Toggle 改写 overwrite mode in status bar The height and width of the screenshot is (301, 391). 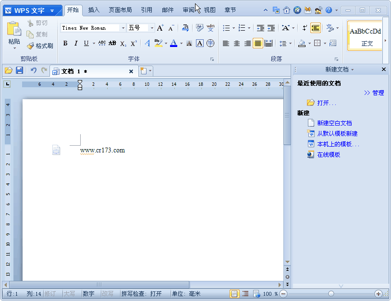point(108,294)
